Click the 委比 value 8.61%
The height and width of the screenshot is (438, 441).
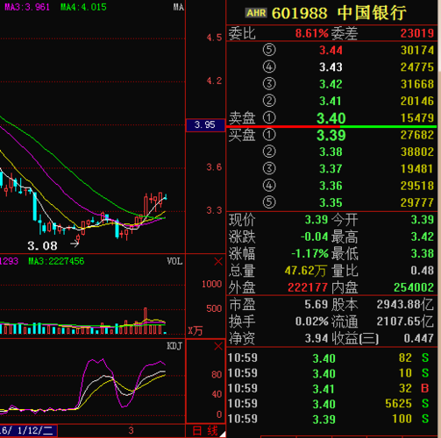312,33
